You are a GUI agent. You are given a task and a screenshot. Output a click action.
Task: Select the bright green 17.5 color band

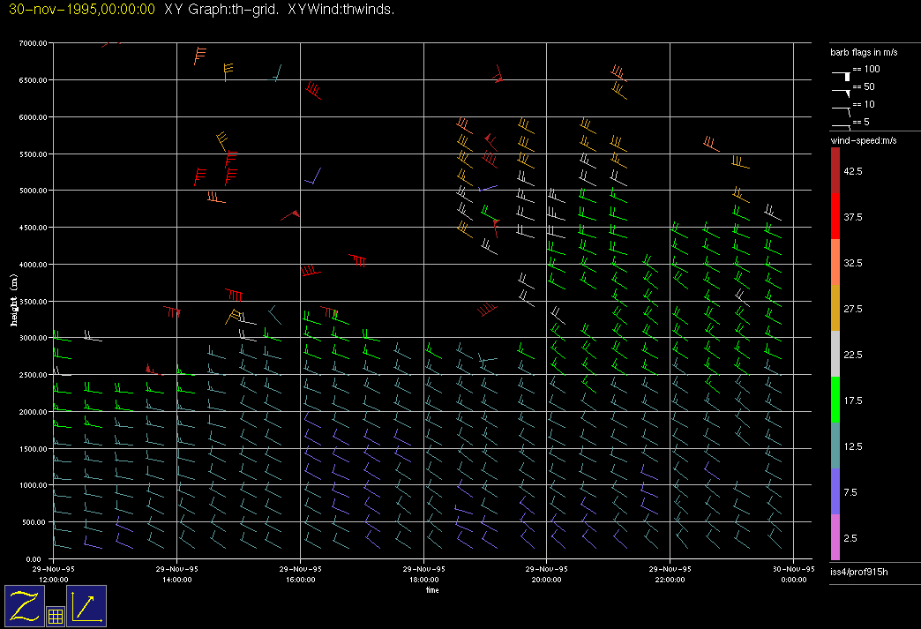point(835,400)
